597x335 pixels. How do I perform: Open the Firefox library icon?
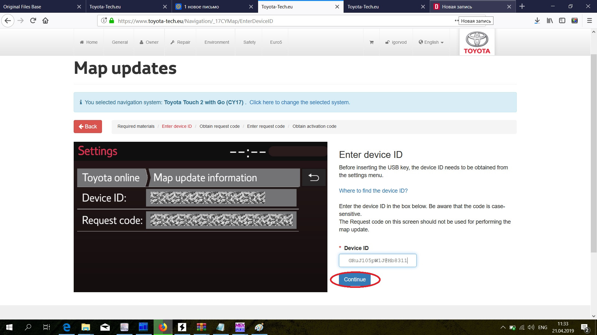pos(550,21)
